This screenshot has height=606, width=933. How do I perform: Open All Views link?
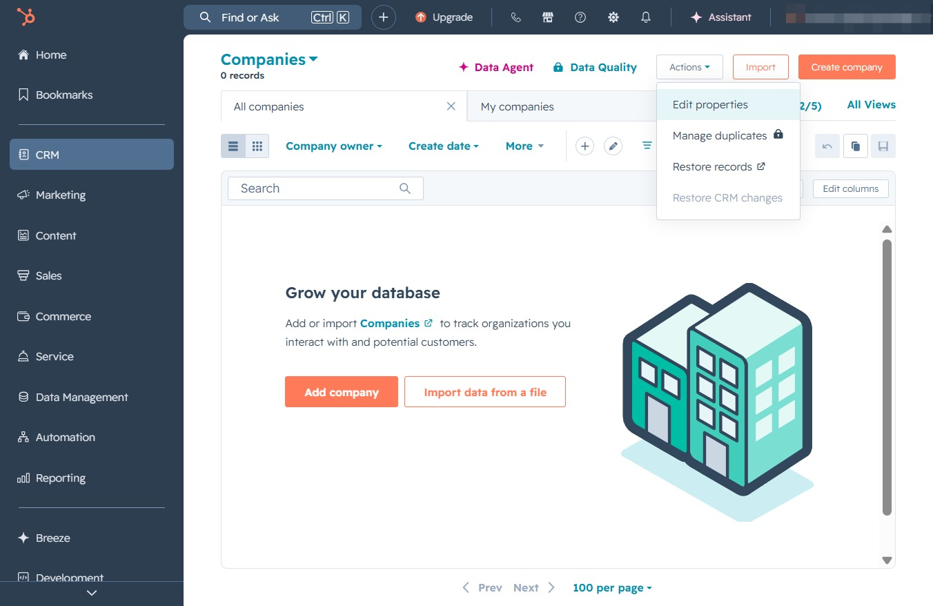point(871,105)
